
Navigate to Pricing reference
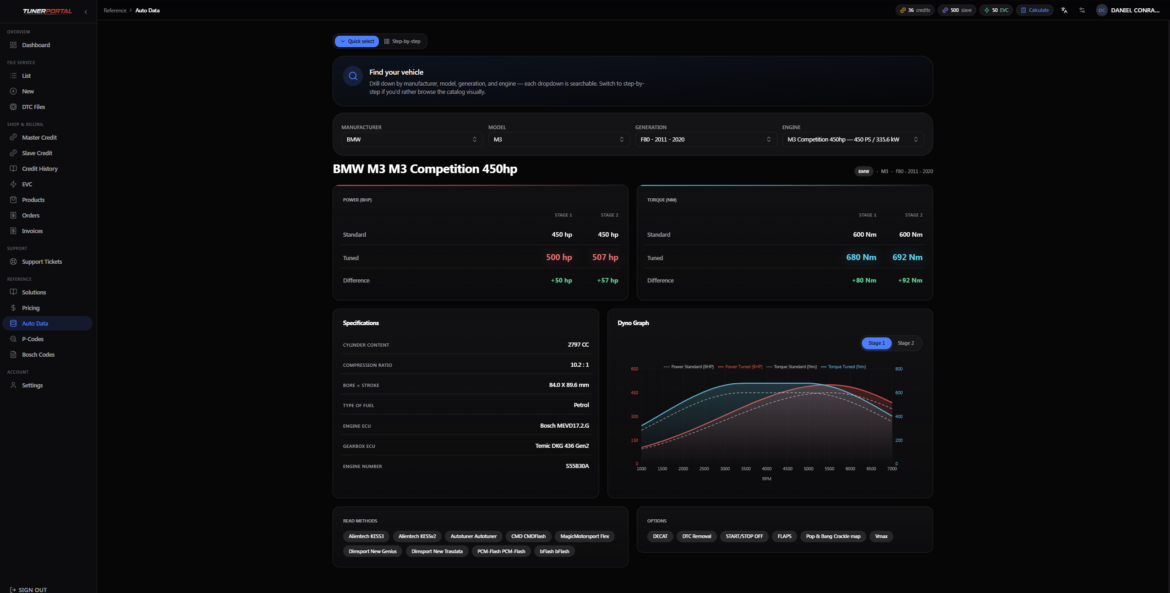click(48, 308)
